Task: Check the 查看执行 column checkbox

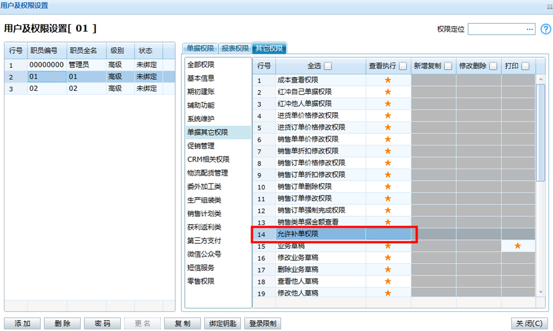Action: pos(403,66)
